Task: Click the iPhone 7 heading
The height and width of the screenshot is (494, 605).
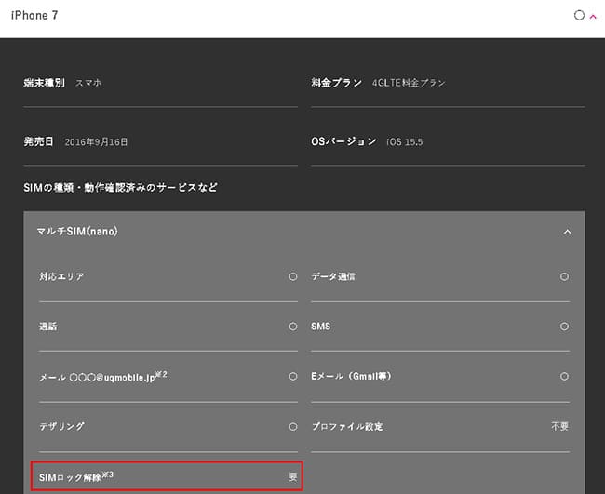Action: [x=34, y=16]
